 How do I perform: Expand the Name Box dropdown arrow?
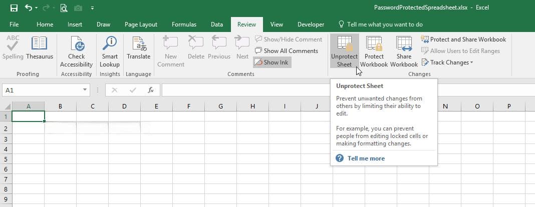(85, 90)
